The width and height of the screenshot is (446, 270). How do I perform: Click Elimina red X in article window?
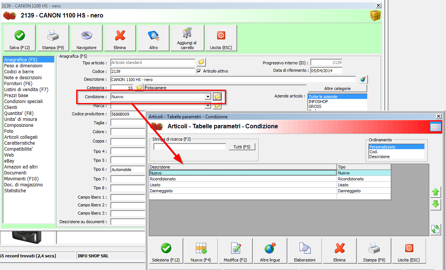pyautogui.click(x=120, y=38)
